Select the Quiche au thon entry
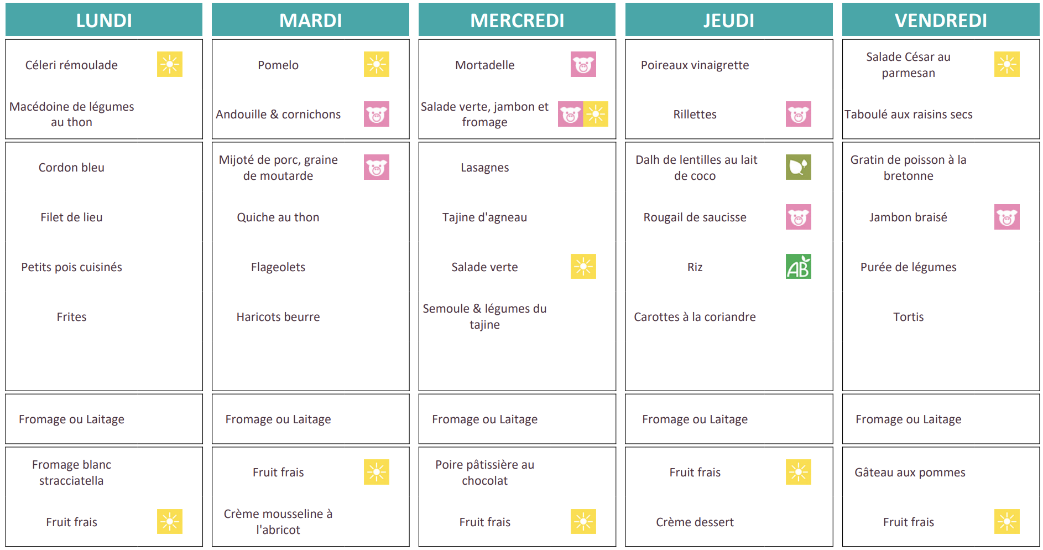This screenshot has height=550, width=1043. (278, 217)
